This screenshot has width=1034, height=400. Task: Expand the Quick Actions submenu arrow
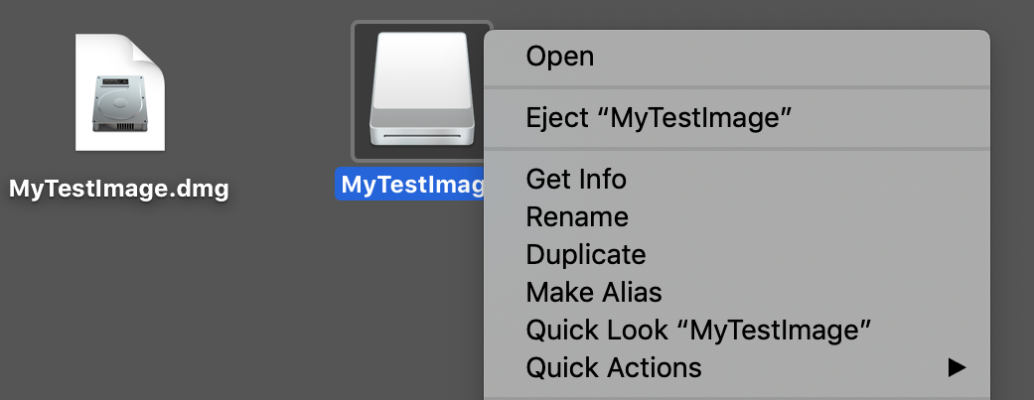coord(956,368)
